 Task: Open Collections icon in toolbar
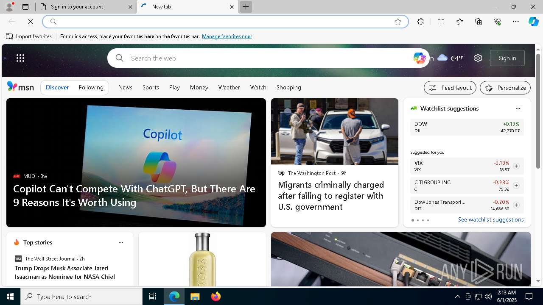click(479, 22)
